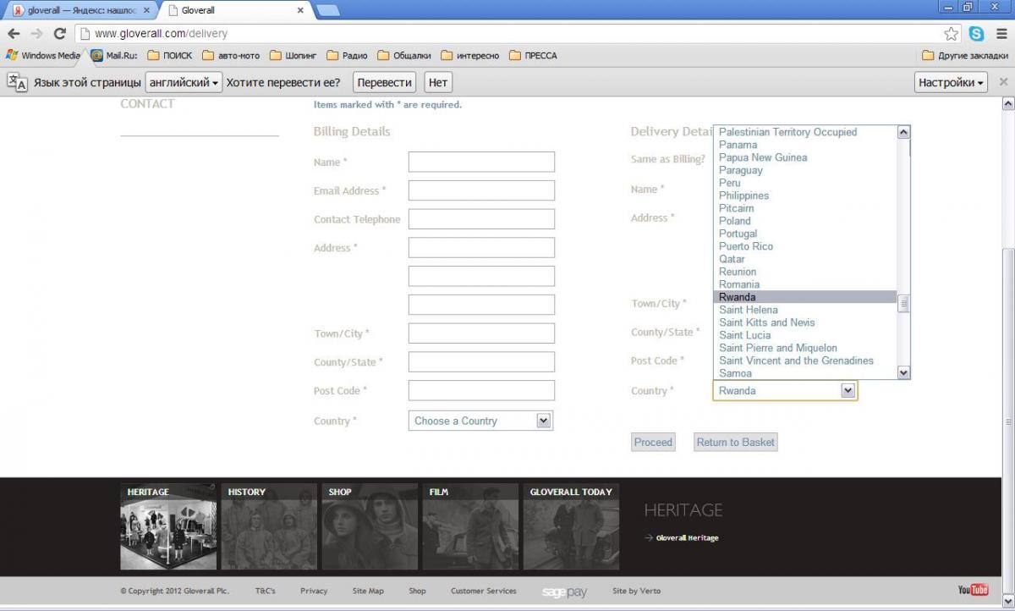Click the 'Перевести' translate button

point(384,82)
